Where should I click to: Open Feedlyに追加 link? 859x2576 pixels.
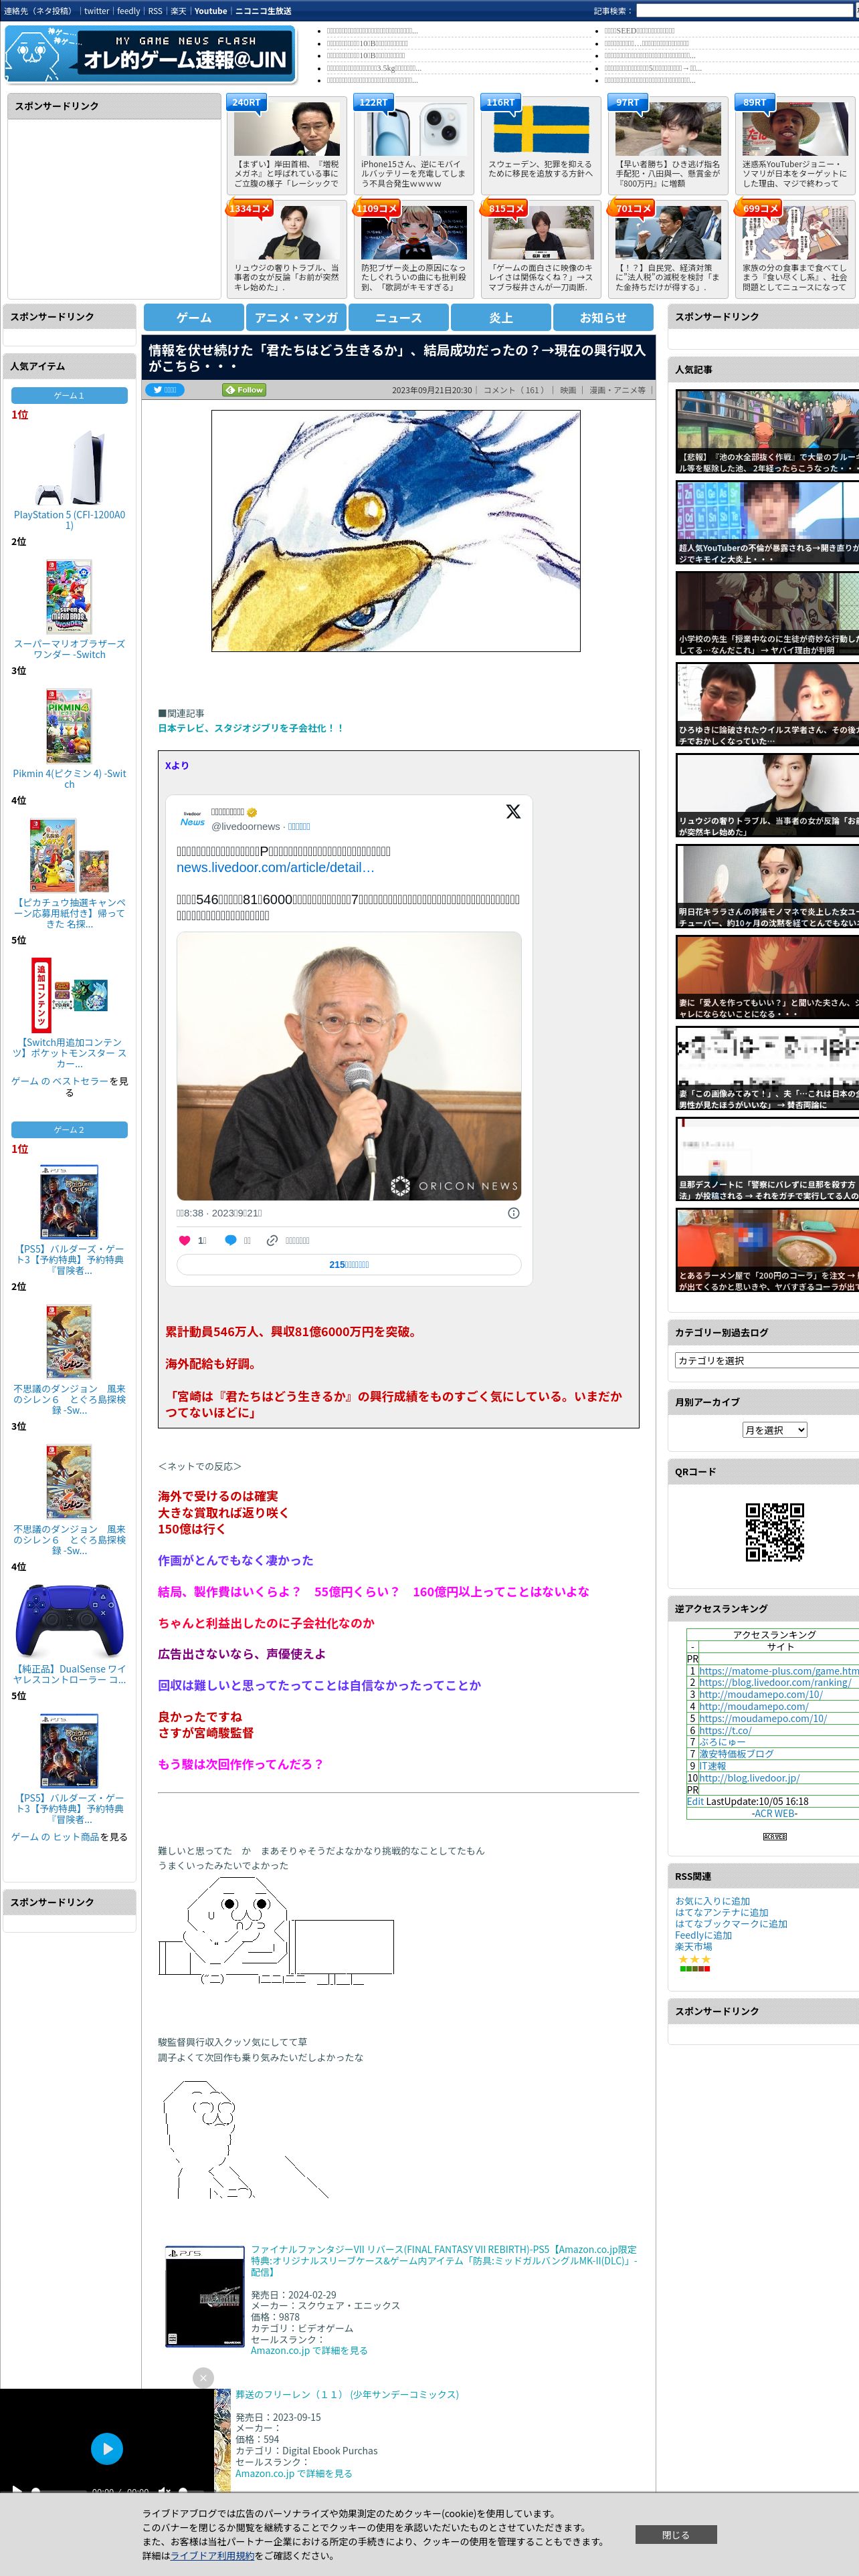pos(703,1935)
